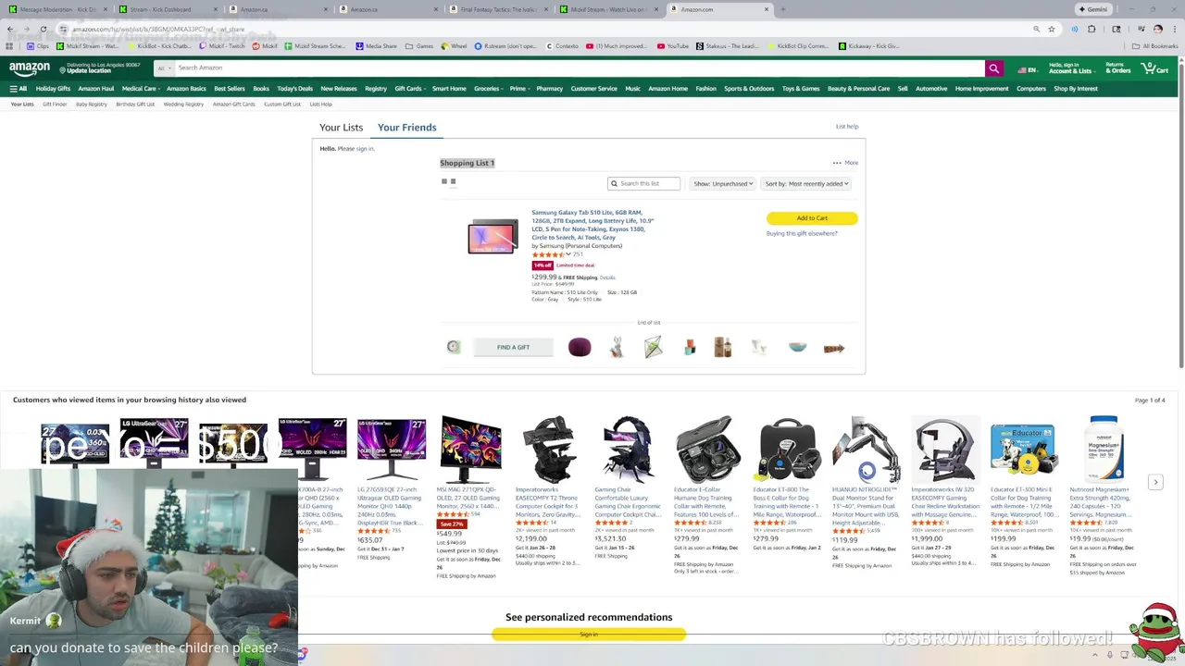Open Media Share bookmark

(377, 46)
